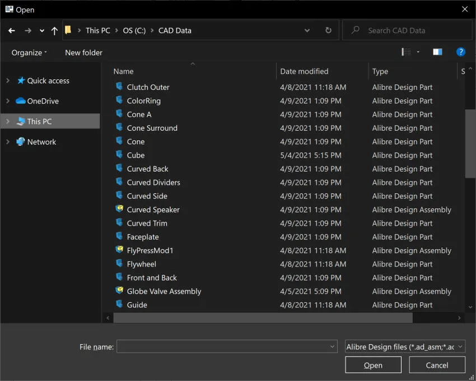Expand the Network tree node
The height and width of the screenshot is (381, 476).
pyautogui.click(x=8, y=142)
